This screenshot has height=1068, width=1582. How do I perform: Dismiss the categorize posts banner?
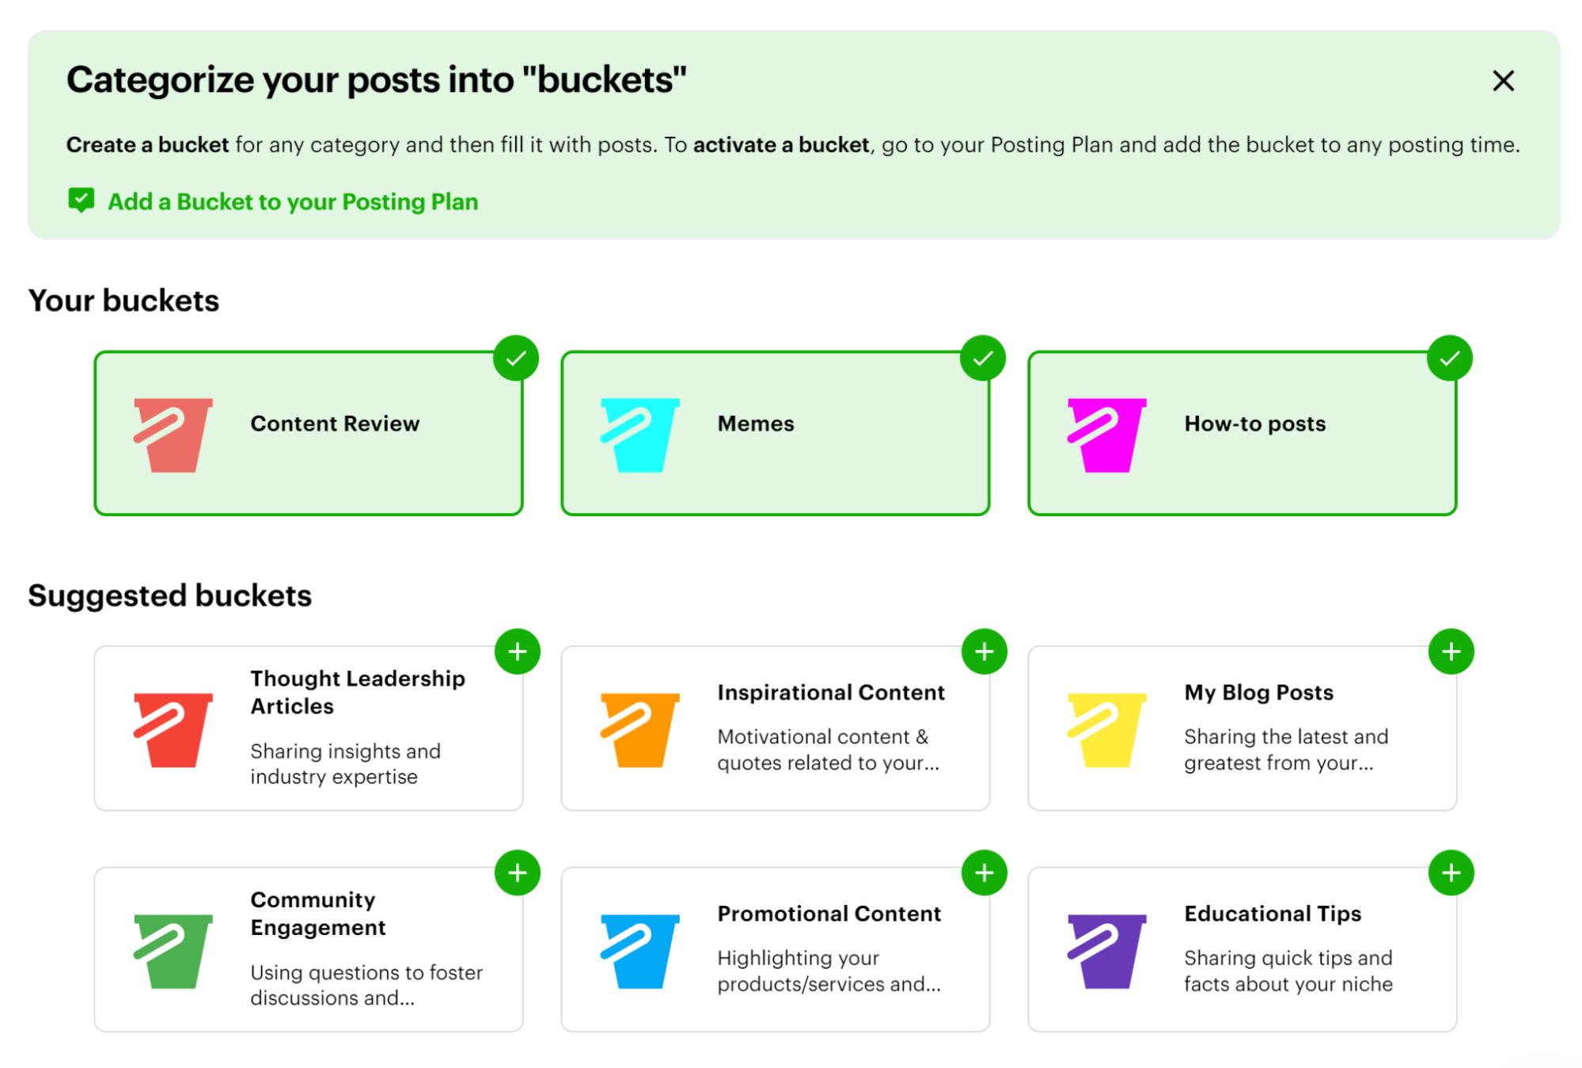1502,80
